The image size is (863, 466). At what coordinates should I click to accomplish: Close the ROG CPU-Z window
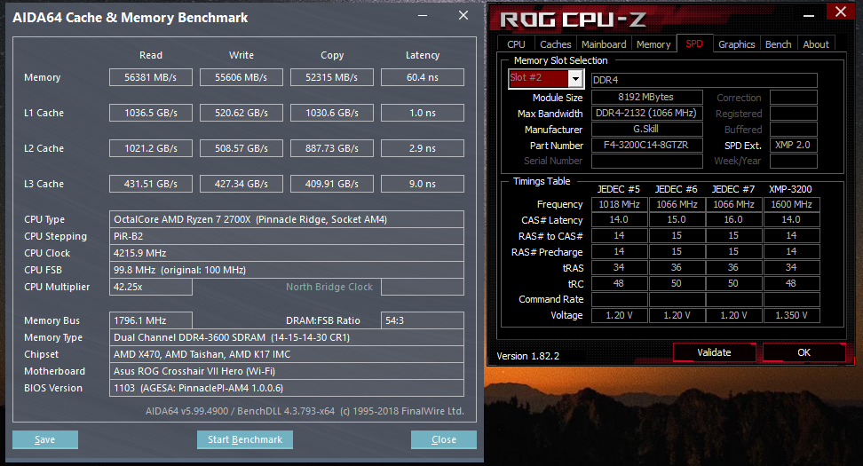pos(841,12)
